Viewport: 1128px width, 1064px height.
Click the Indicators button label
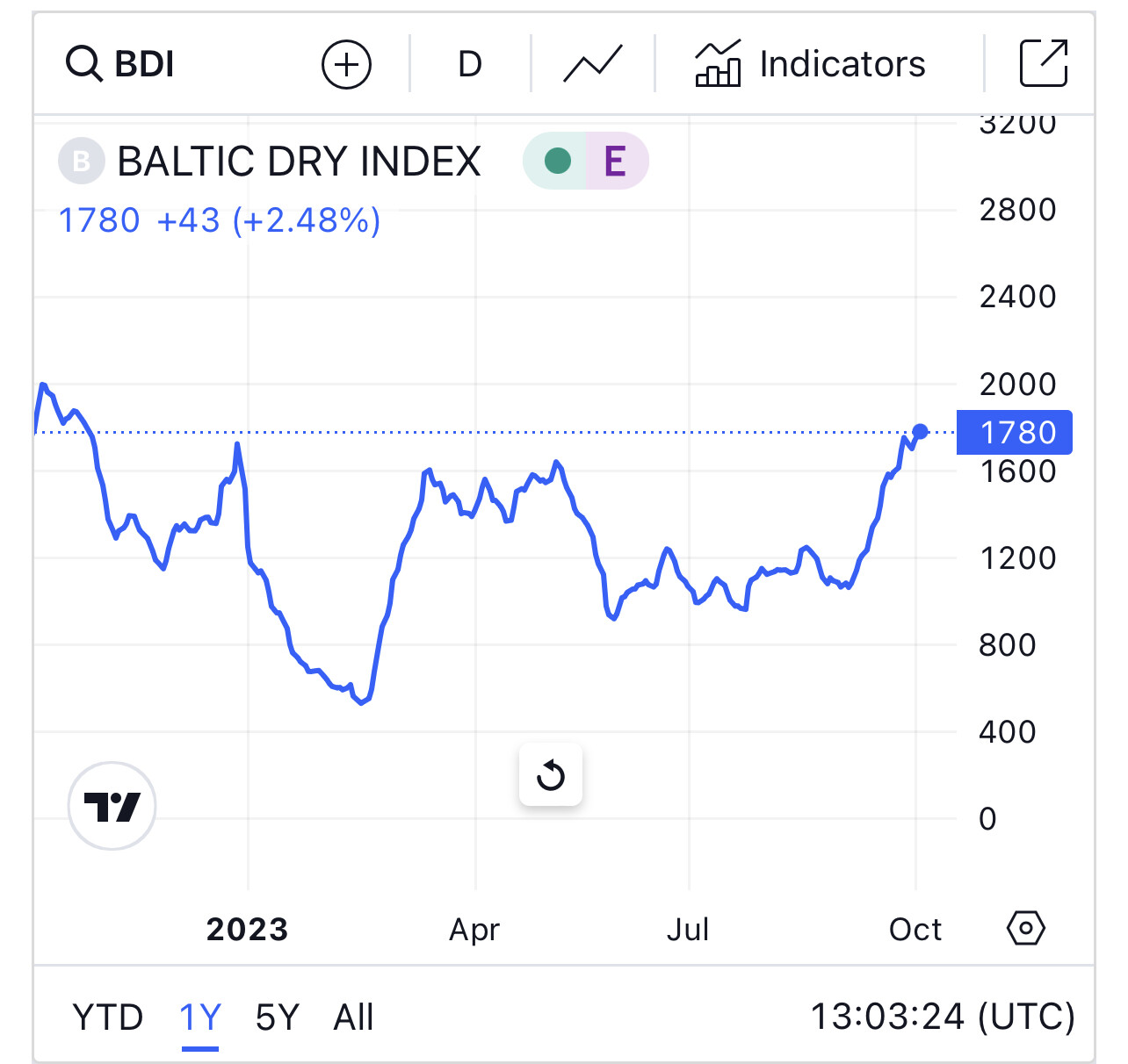coord(842,64)
